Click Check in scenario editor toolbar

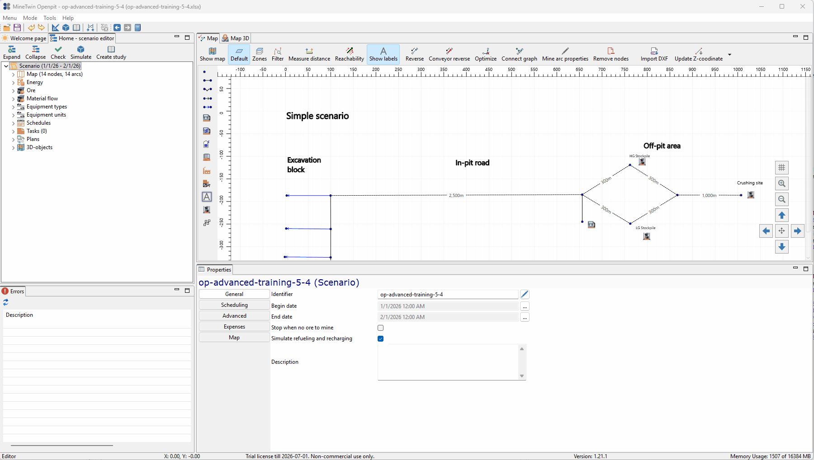[58, 52]
